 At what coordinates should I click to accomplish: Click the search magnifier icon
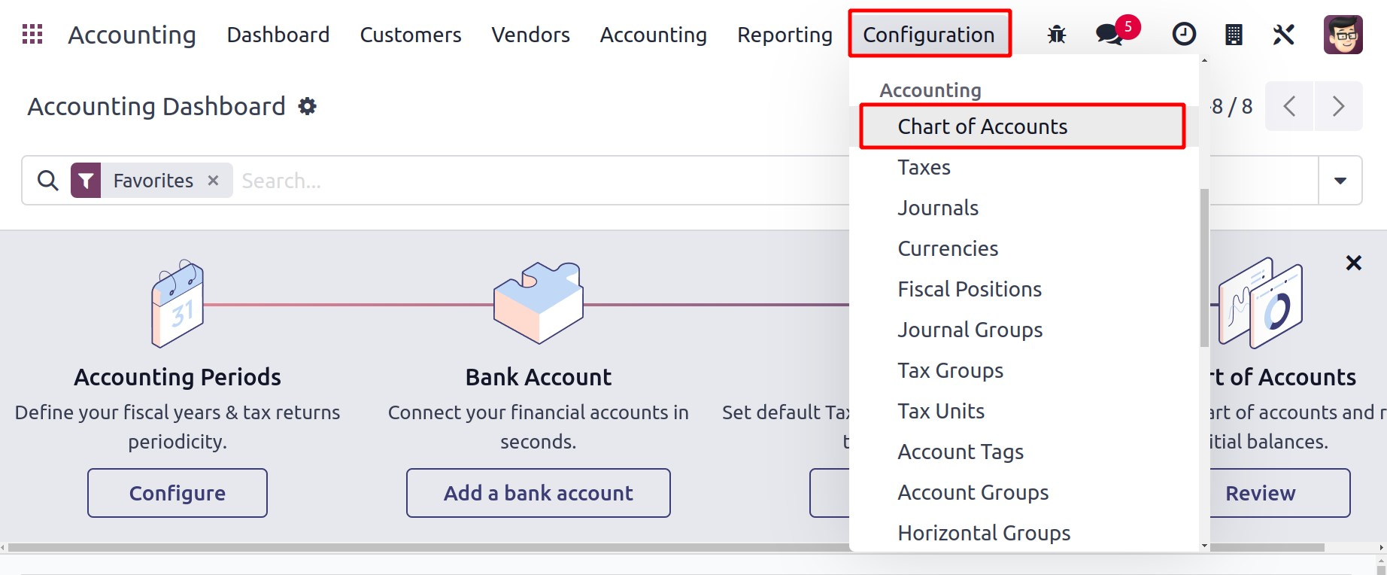pos(48,181)
